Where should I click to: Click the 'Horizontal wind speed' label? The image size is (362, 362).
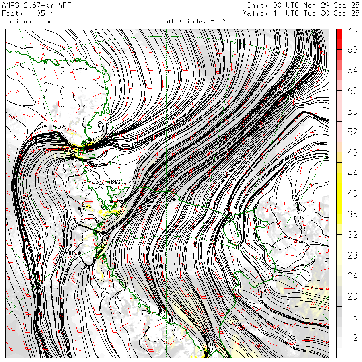[x=45, y=21]
